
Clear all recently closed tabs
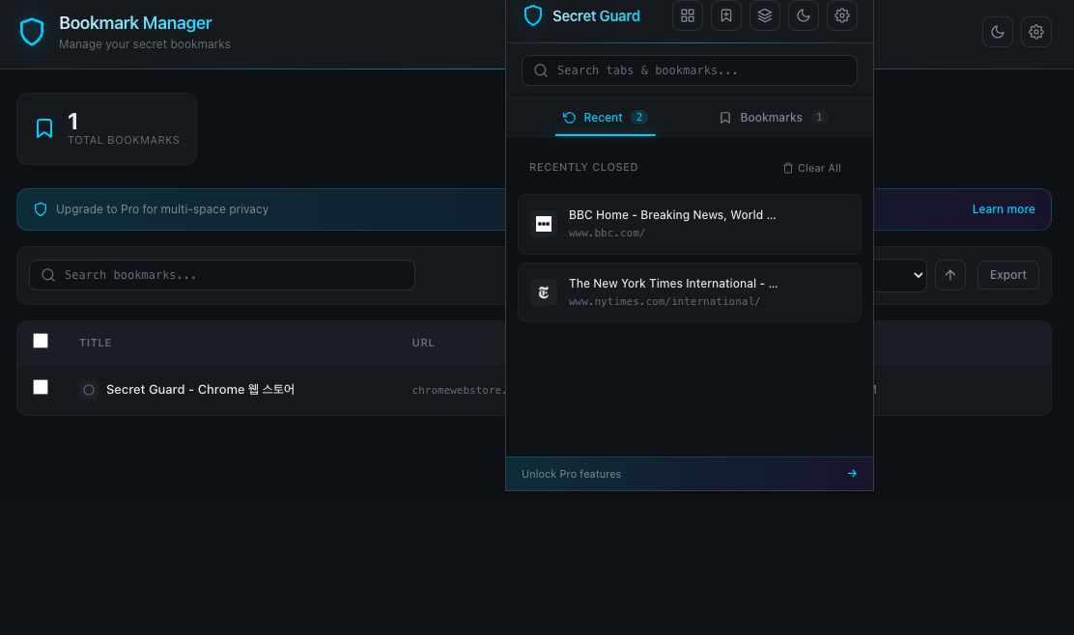811,167
